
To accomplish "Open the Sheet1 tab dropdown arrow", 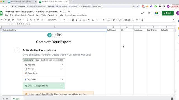I will coord(21,99).
